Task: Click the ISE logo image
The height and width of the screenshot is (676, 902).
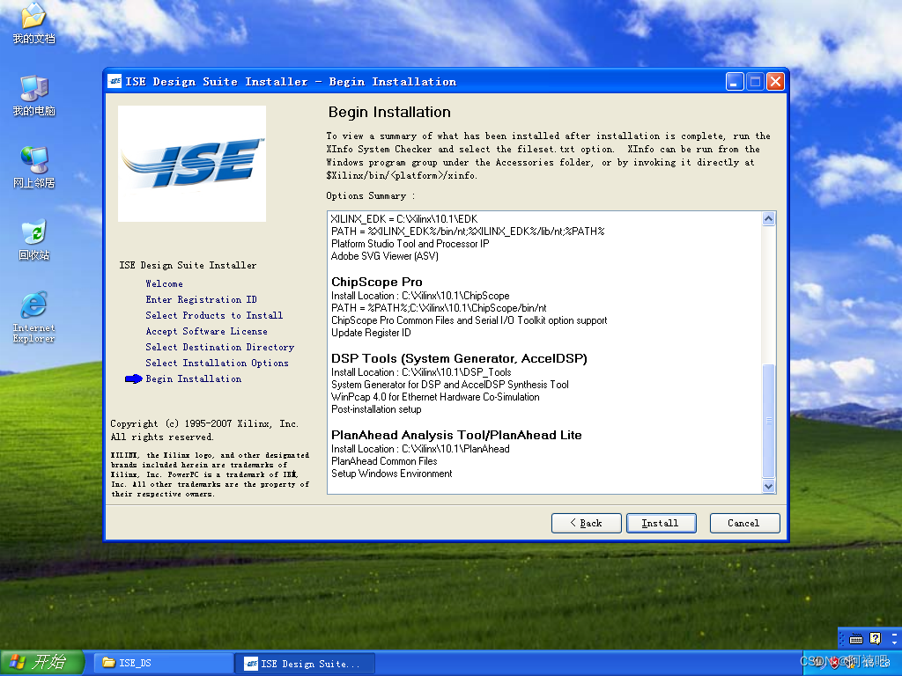Action: click(192, 163)
